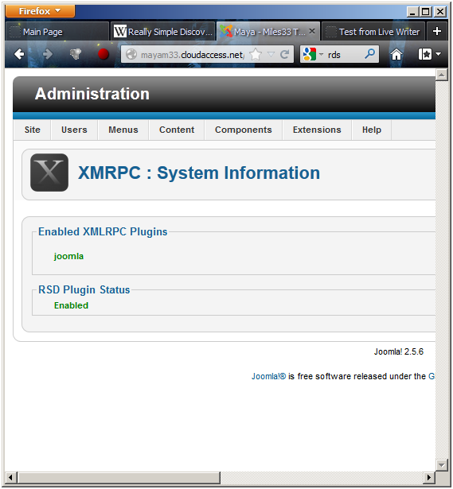Switch to the Test from Live Writer tab
The width and height of the screenshot is (453, 489).
point(373,31)
